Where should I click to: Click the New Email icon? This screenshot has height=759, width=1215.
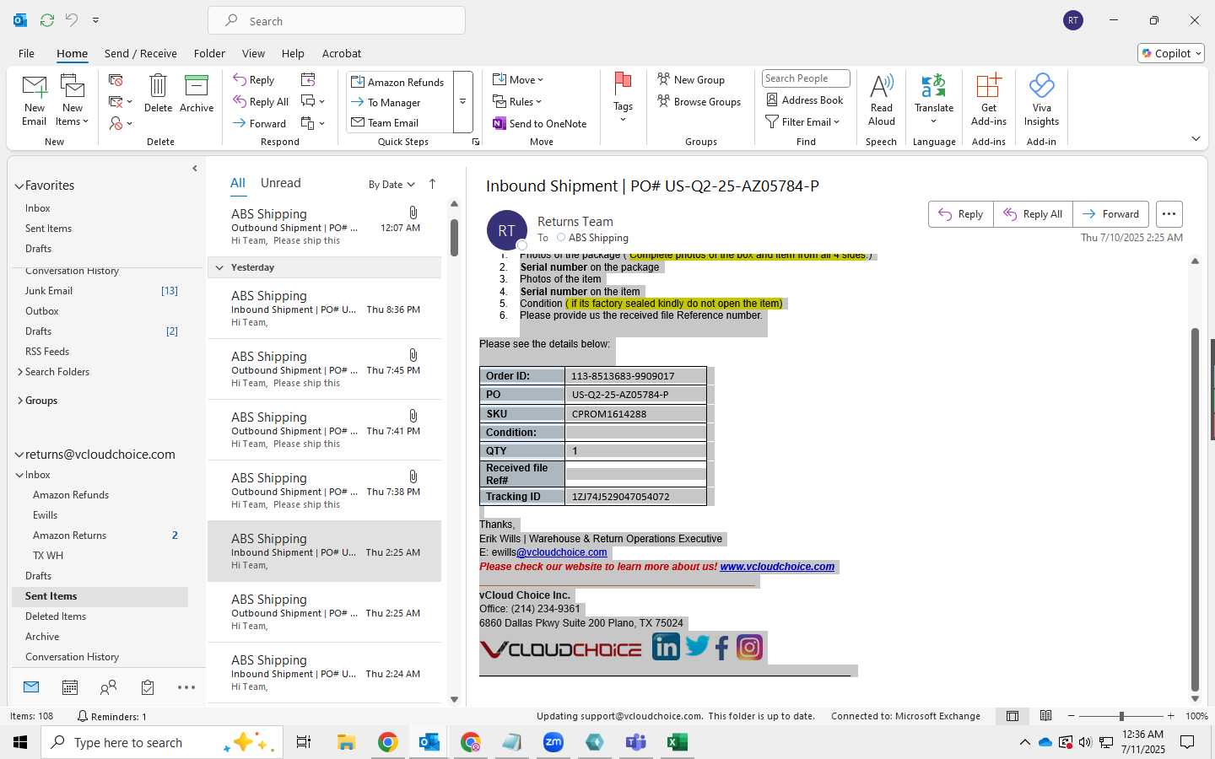(x=35, y=87)
